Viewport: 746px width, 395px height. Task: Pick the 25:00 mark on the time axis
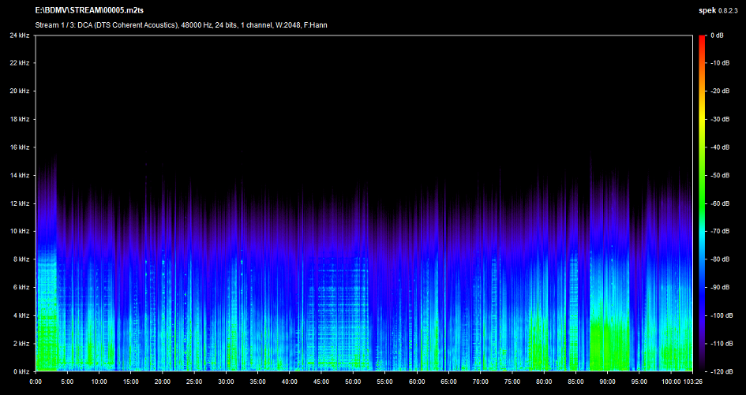[194, 382]
